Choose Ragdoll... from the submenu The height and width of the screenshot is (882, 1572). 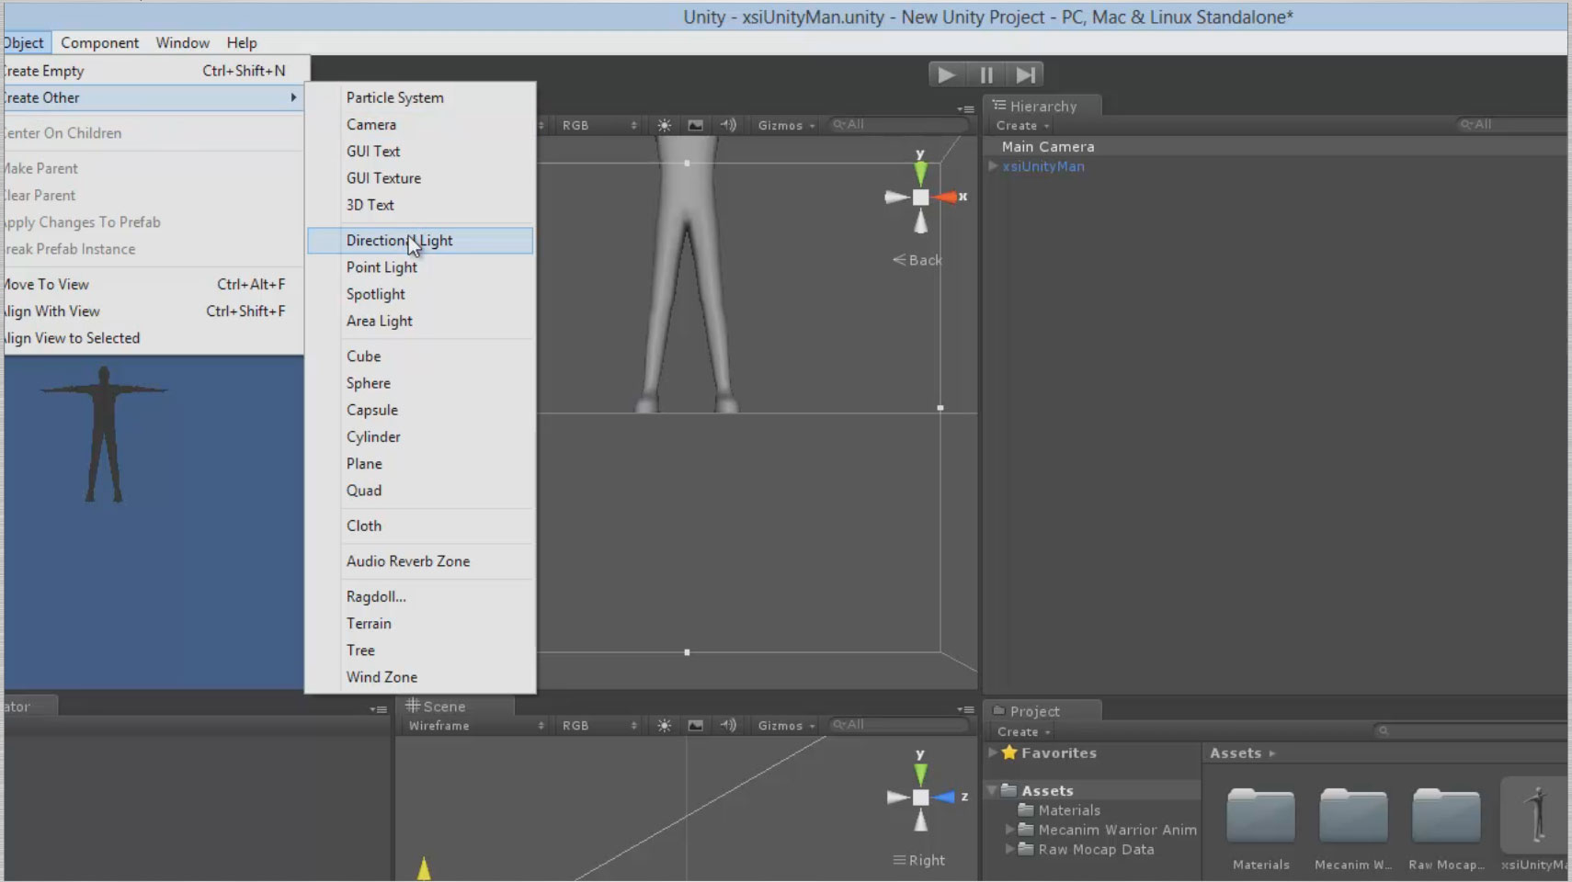tap(420, 596)
